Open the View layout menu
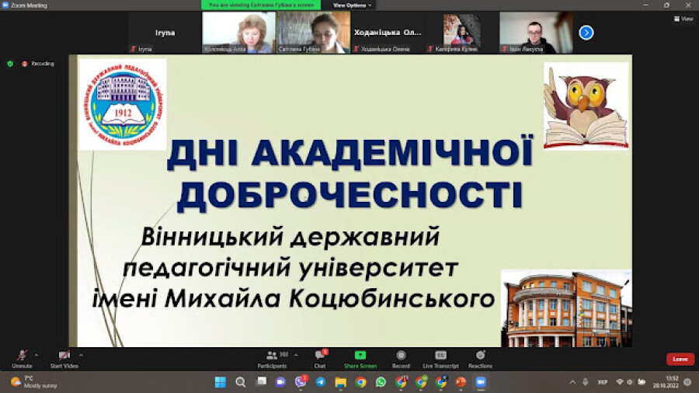This screenshot has width=699, height=393. pos(683,19)
